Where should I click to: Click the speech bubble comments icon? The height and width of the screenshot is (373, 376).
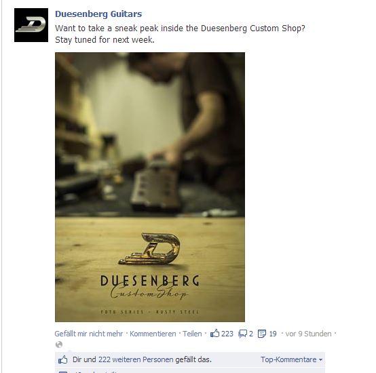[242, 334]
